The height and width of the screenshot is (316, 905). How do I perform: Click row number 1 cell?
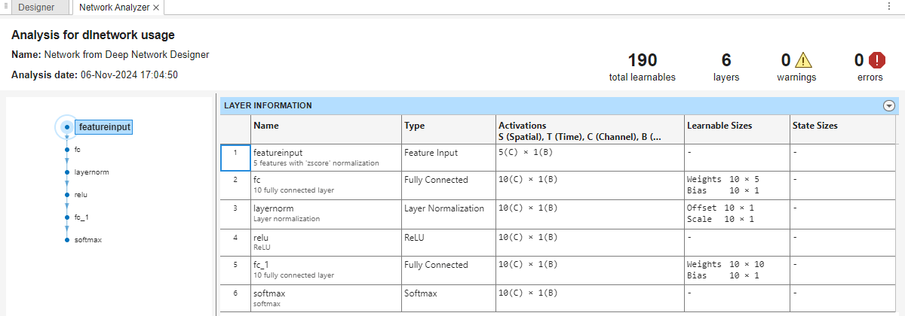(235, 156)
